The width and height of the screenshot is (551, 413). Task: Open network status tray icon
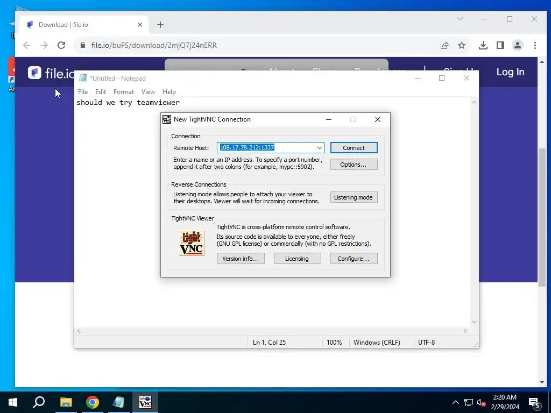(x=469, y=402)
